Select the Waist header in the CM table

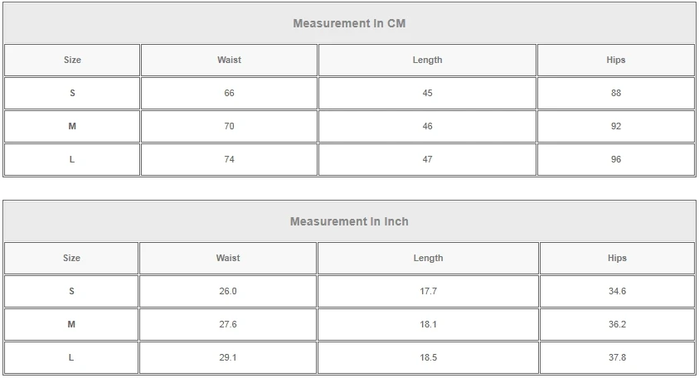tap(229, 60)
